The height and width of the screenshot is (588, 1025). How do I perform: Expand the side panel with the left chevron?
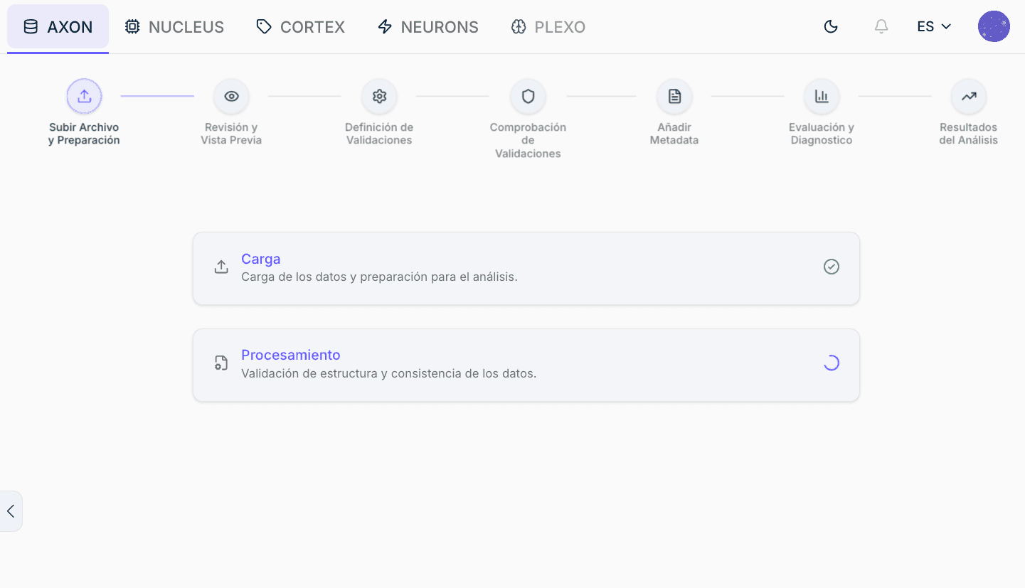(11, 511)
